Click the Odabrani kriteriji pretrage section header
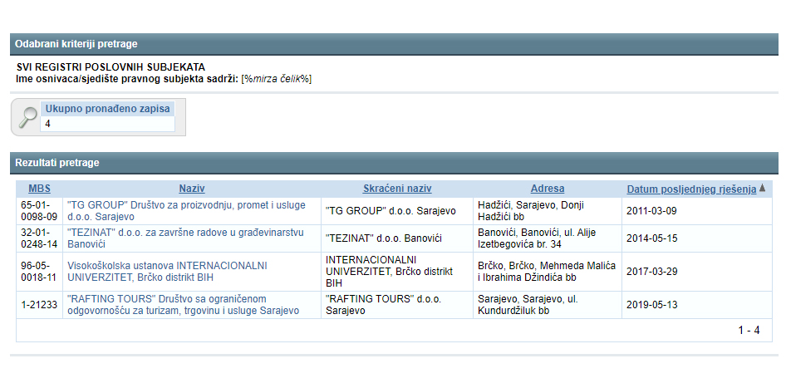 (394, 44)
